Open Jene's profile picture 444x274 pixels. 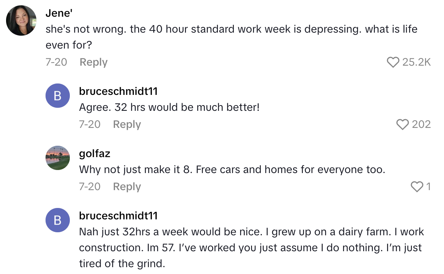(21, 20)
